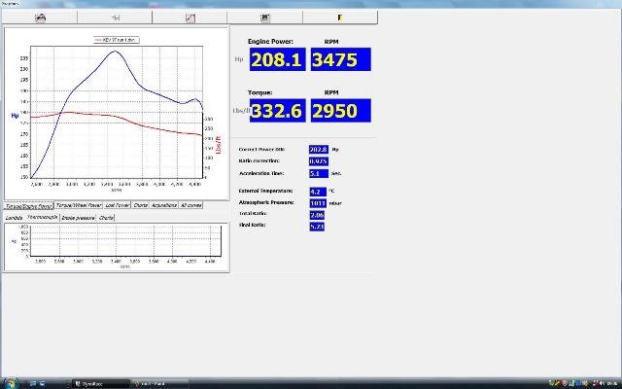Click the yellow exit-door toolbar button
Image resolution: width=622 pixels, height=389 pixels.
point(340,18)
